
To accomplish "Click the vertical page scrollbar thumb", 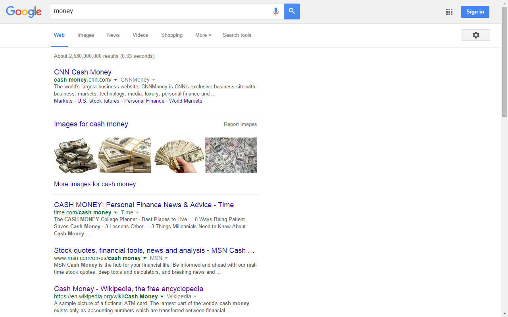I will tap(504, 61).
